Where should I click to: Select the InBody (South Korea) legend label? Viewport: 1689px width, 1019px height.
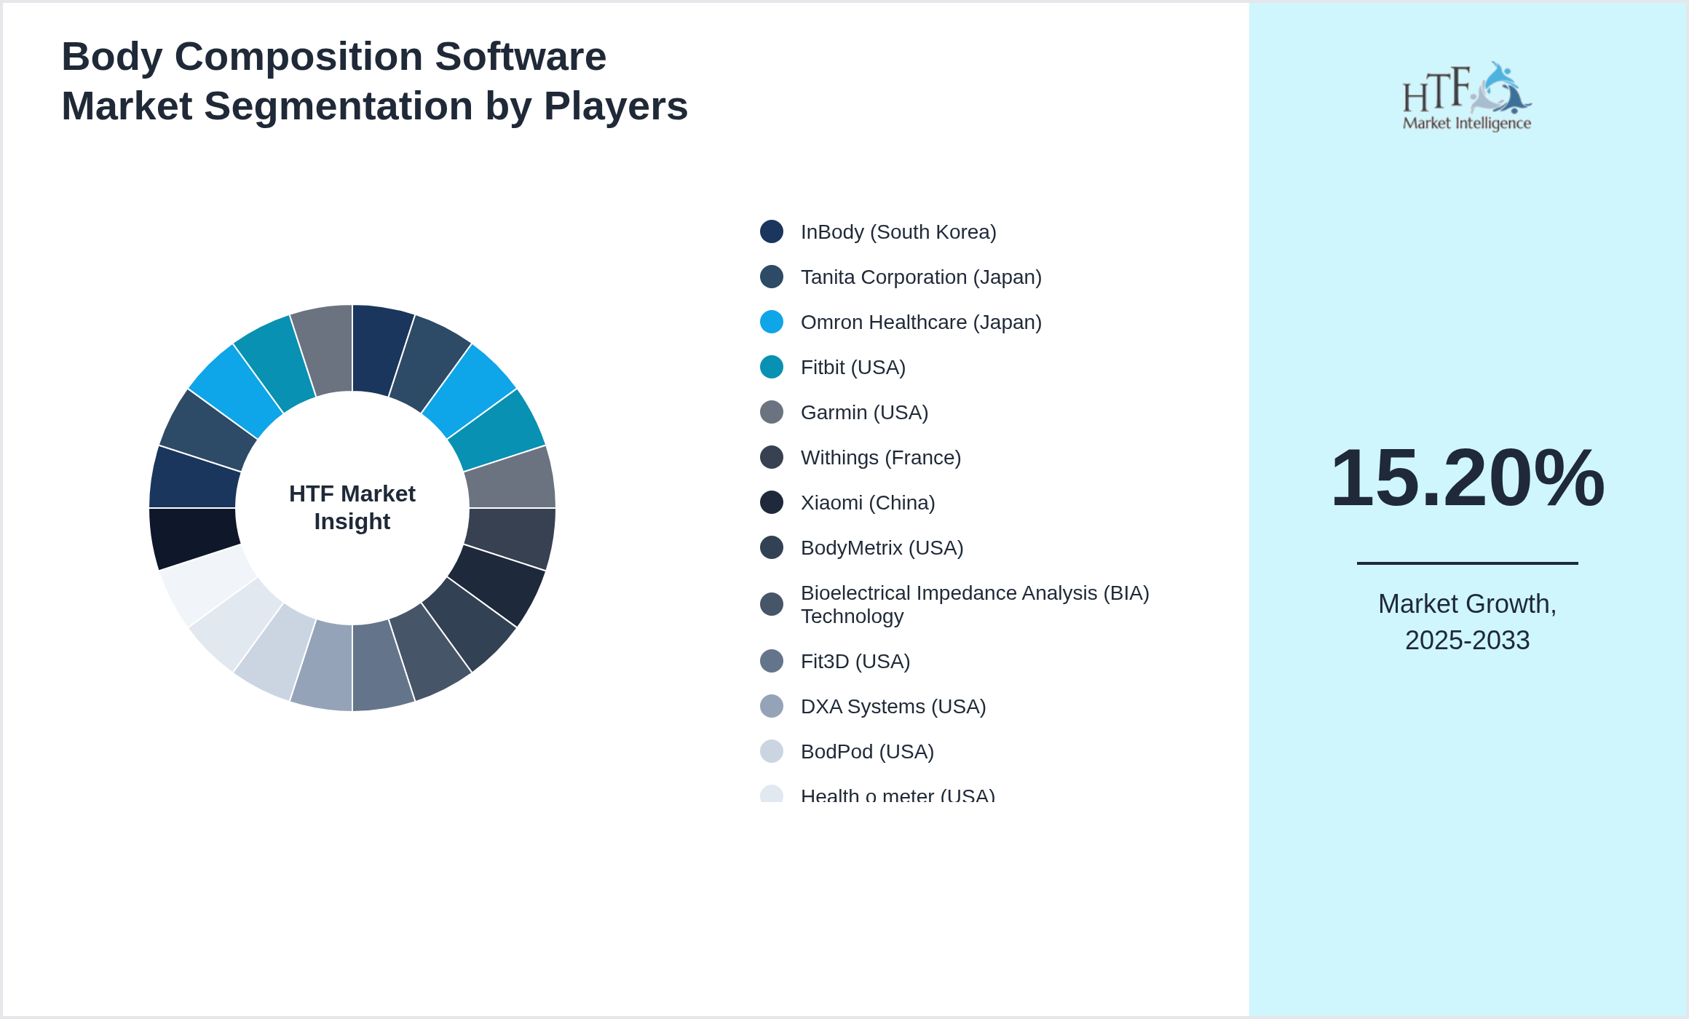(x=898, y=231)
